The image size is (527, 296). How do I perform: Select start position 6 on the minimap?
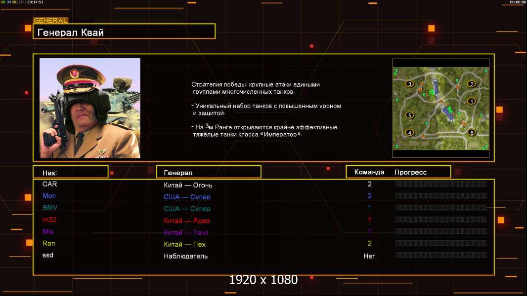[x=472, y=132]
